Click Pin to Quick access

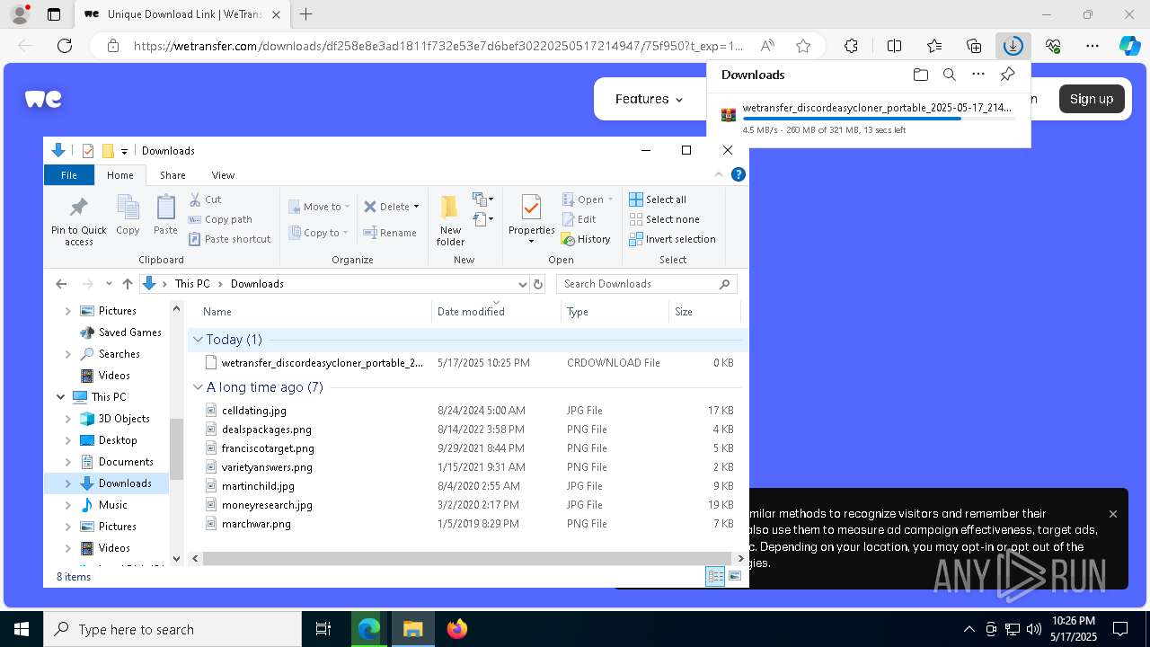pyautogui.click(x=79, y=220)
